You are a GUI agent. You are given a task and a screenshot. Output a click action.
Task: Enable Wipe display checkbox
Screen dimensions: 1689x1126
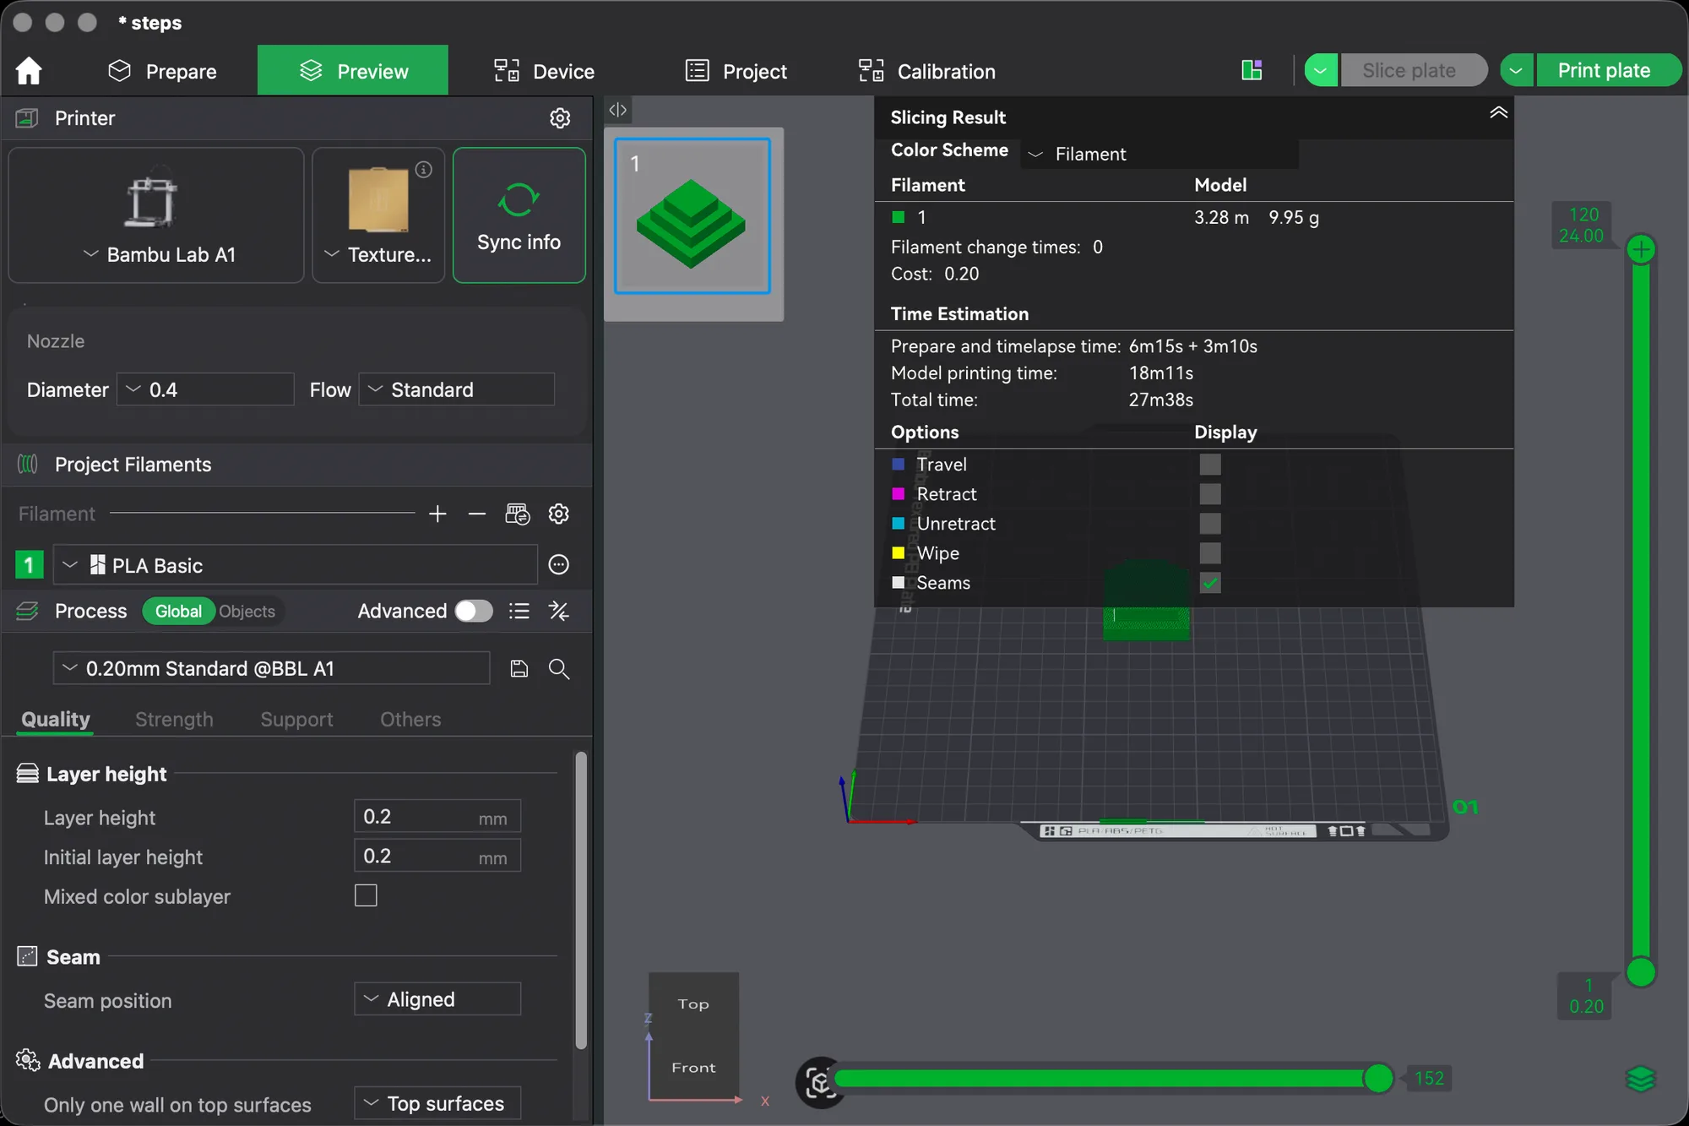pyautogui.click(x=1210, y=553)
